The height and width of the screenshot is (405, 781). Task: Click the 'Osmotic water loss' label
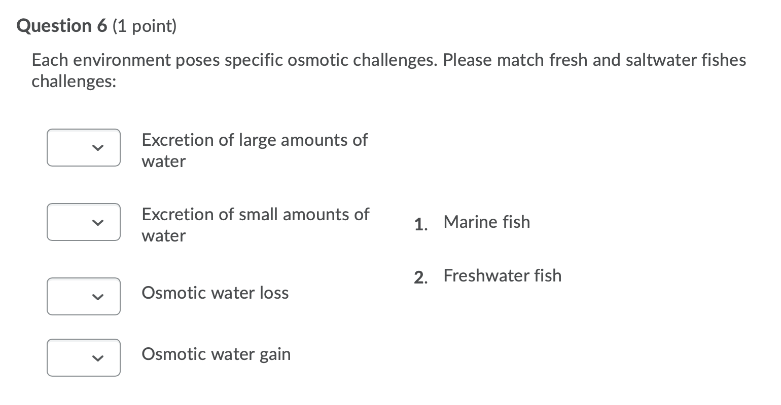pyautogui.click(x=215, y=293)
